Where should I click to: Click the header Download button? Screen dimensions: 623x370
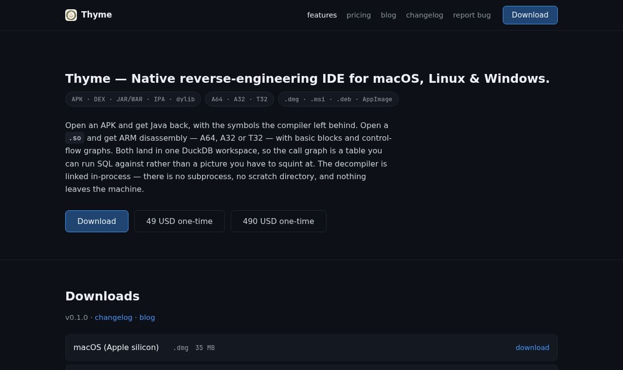530,15
